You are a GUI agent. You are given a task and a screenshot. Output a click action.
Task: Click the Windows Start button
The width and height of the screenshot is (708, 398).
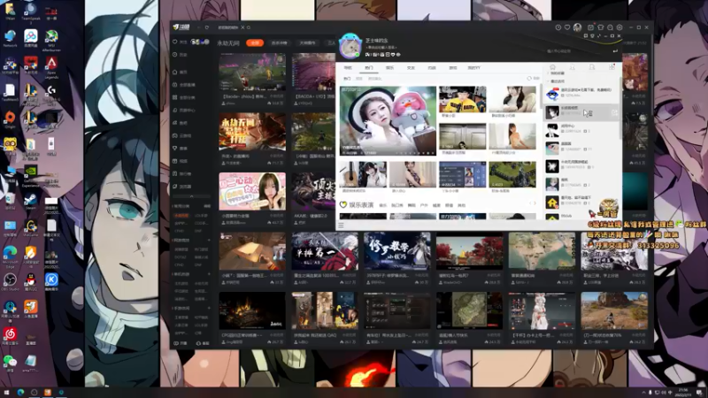[6, 393]
